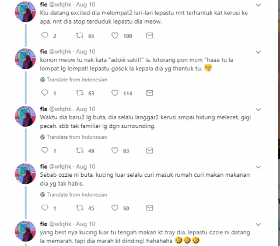Like the tweet with 114 likes
The height and width of the screenshot is (246, 280).
tap(115, 93)
